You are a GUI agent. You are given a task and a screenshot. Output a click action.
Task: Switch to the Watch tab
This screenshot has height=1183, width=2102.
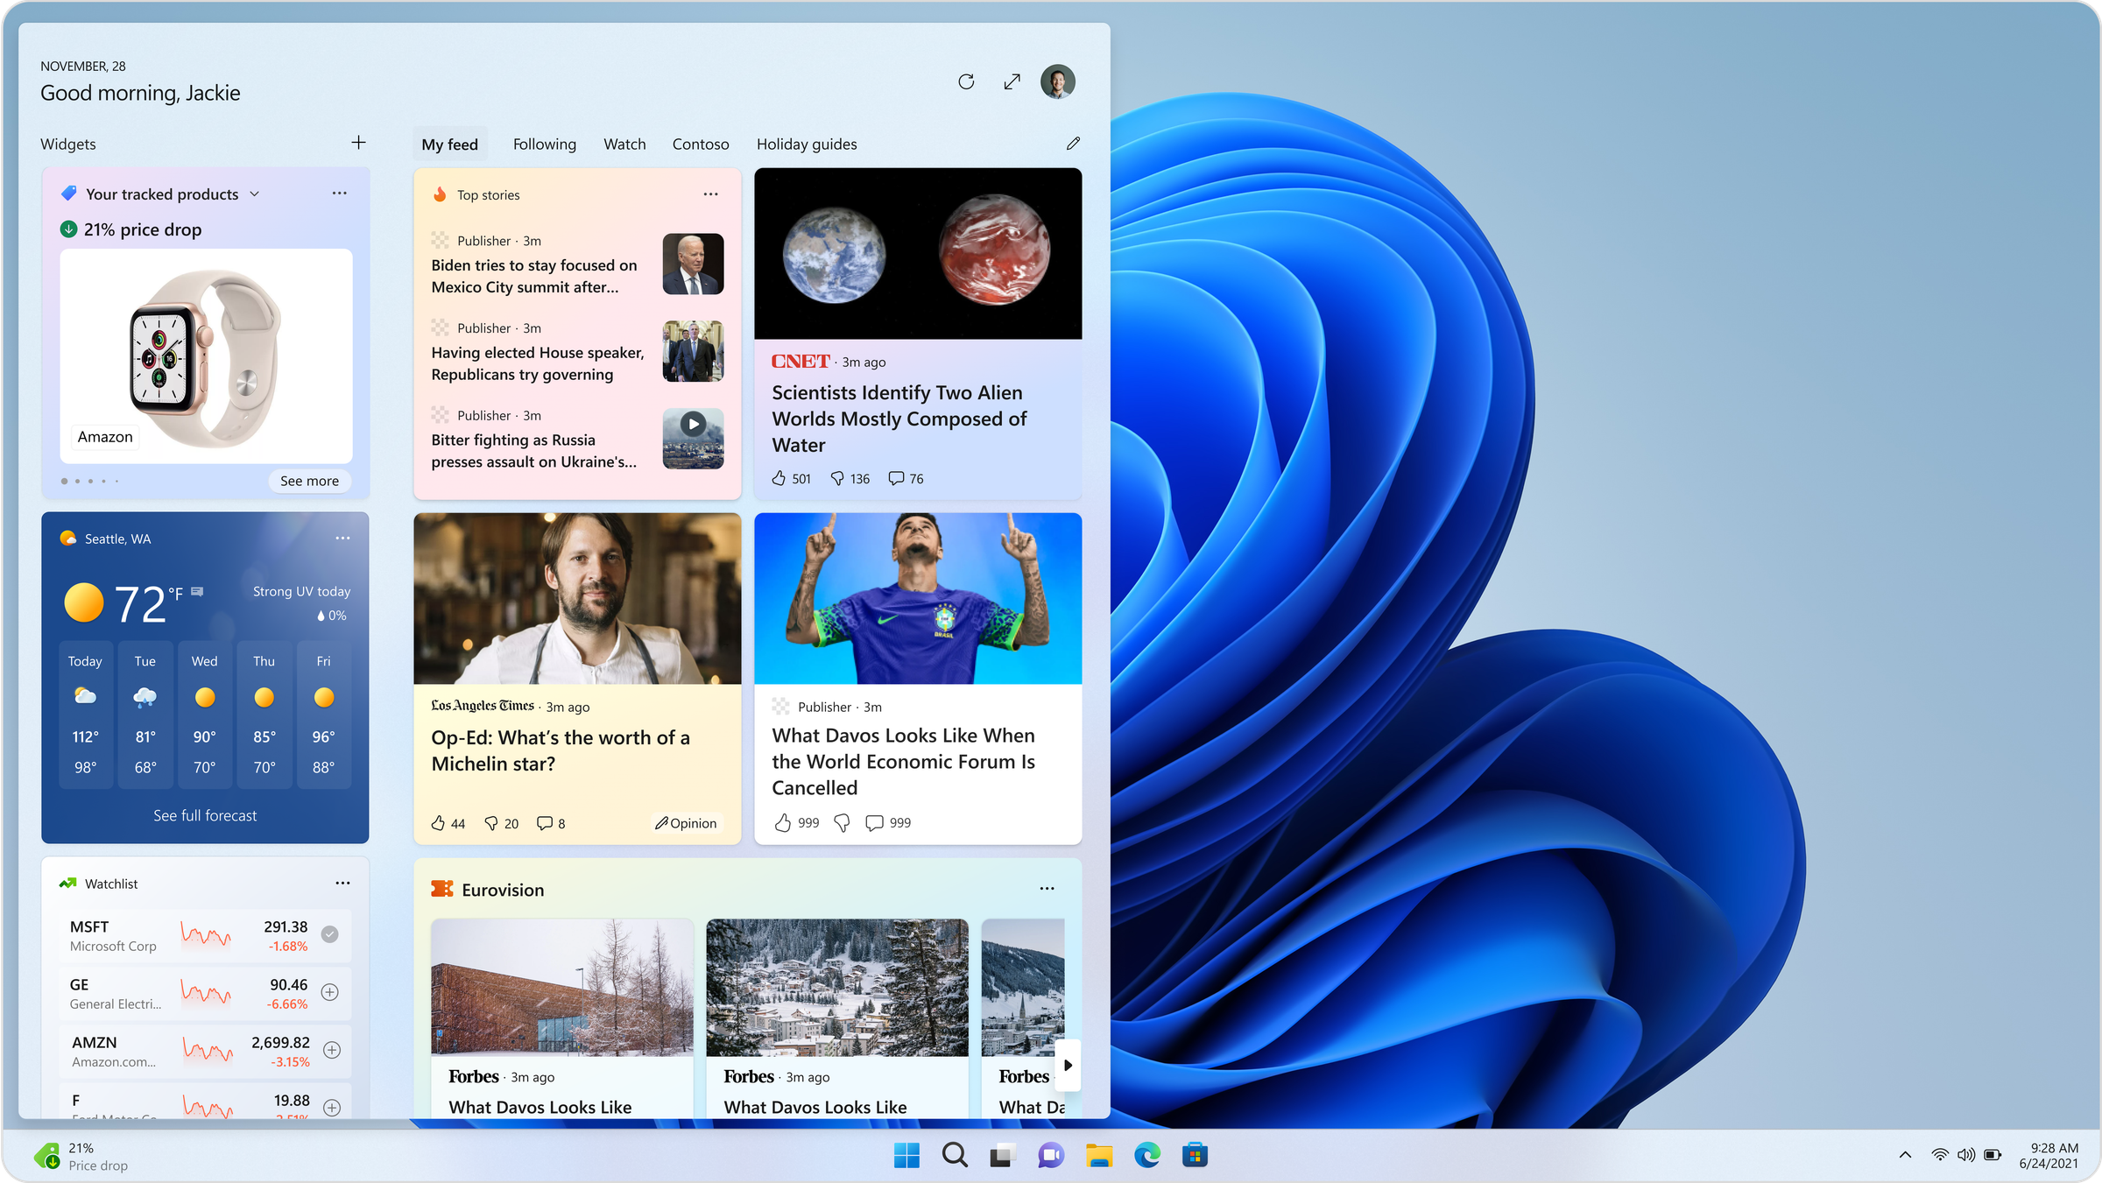tap(624, 144)
